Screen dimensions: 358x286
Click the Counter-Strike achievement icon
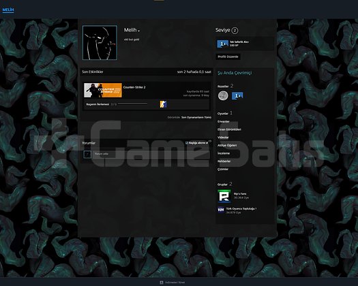(163, 104)
